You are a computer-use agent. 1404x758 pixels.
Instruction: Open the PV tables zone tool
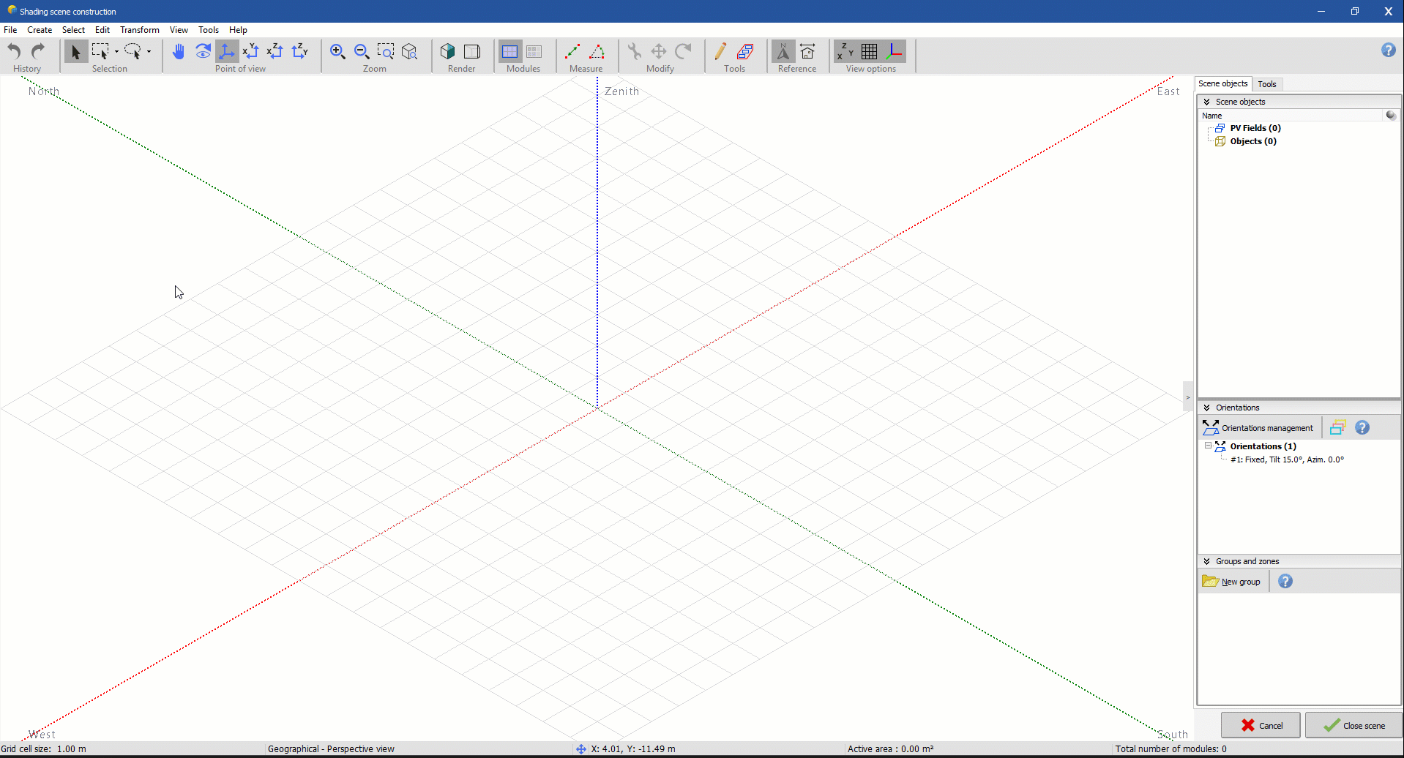(746, 51)
